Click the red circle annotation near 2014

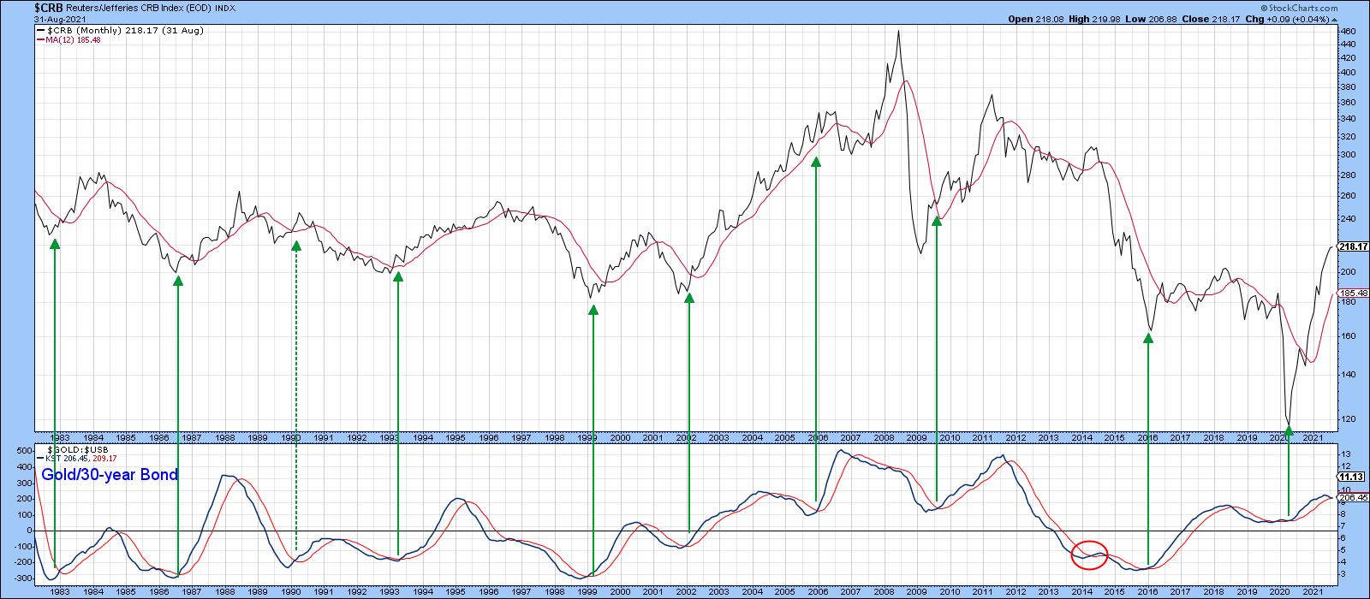click(1090, 555)
